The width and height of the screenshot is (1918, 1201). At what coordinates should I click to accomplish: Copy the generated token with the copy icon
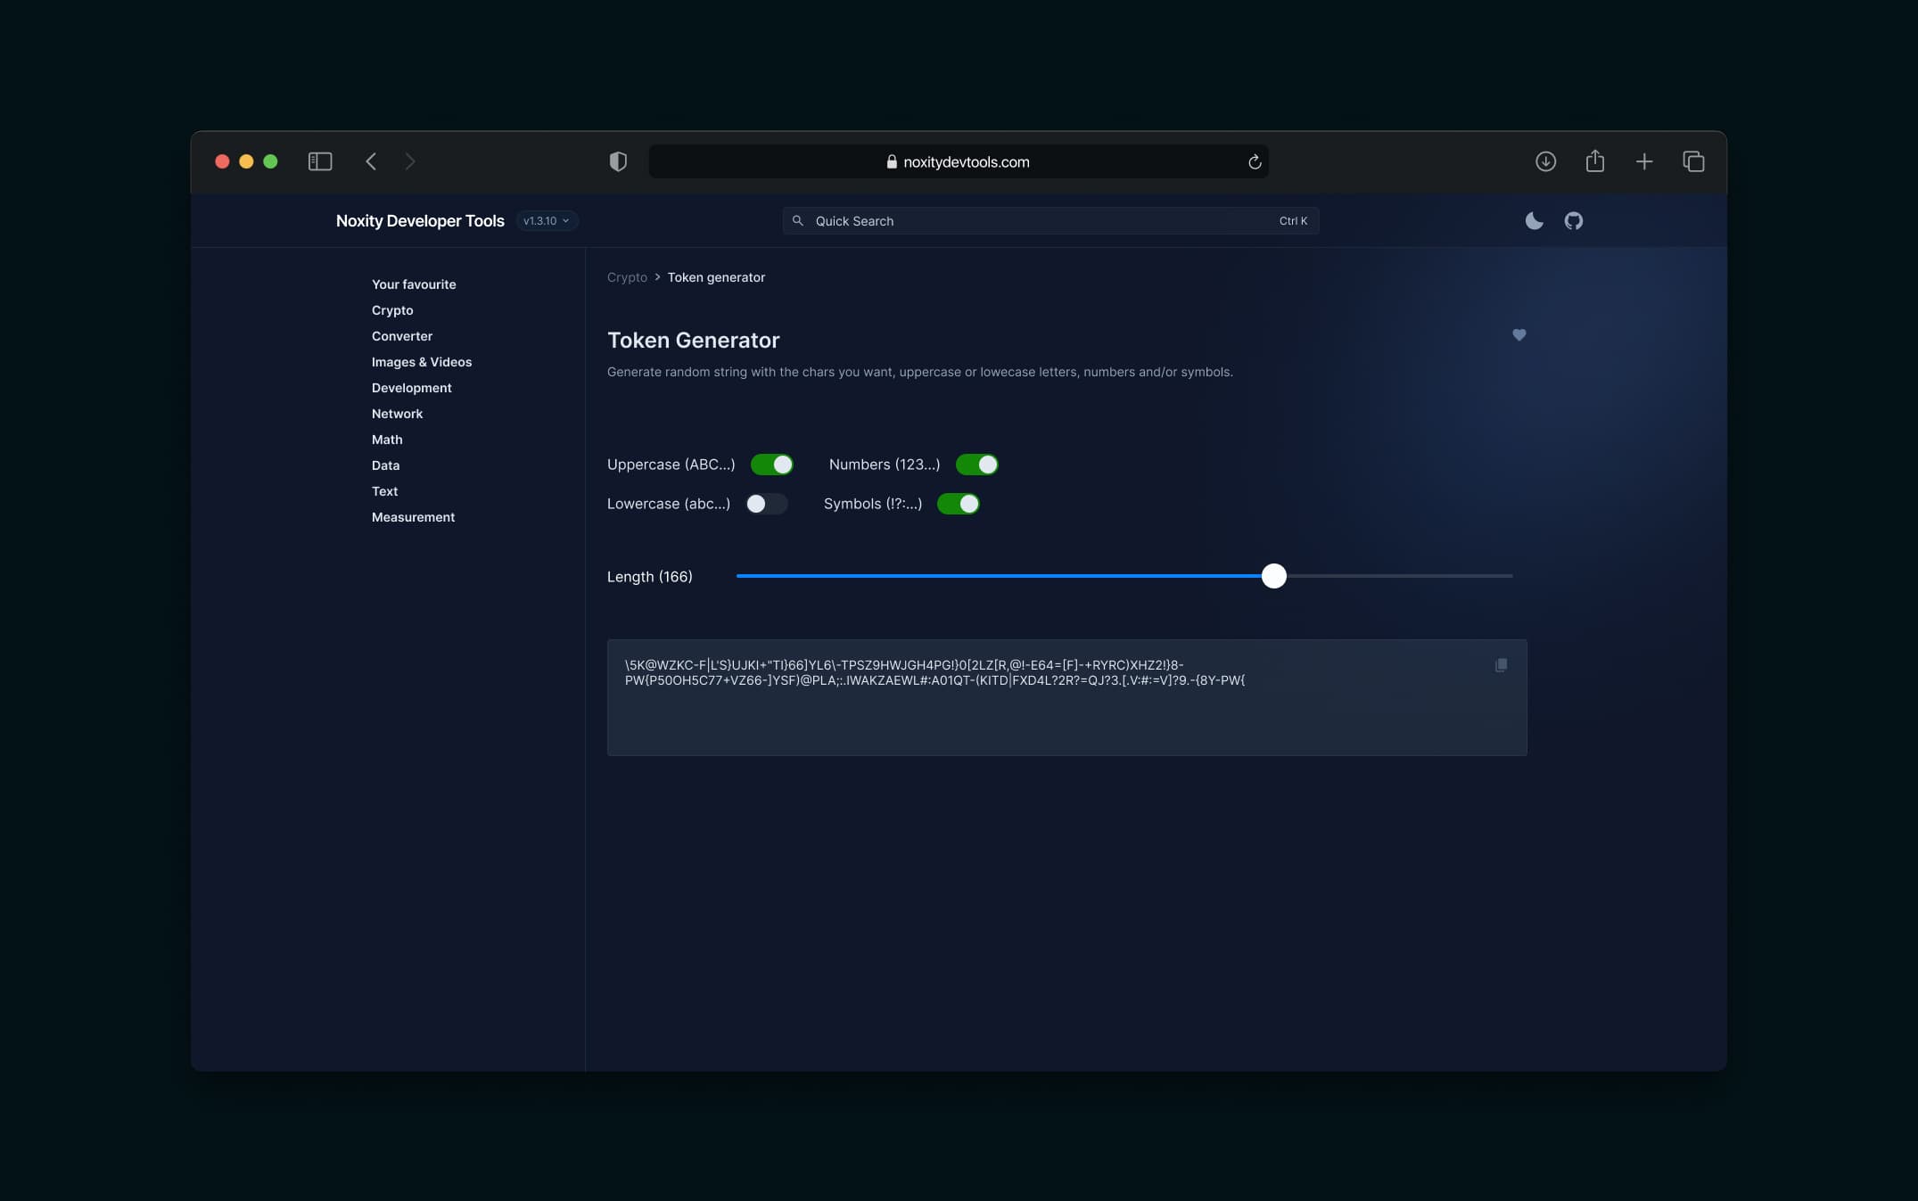[x=1501, y=665]
